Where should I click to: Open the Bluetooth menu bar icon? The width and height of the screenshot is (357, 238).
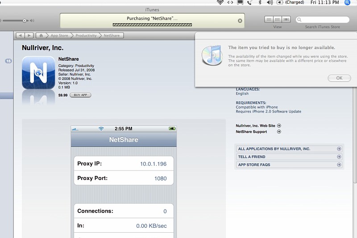pos(260,3)
